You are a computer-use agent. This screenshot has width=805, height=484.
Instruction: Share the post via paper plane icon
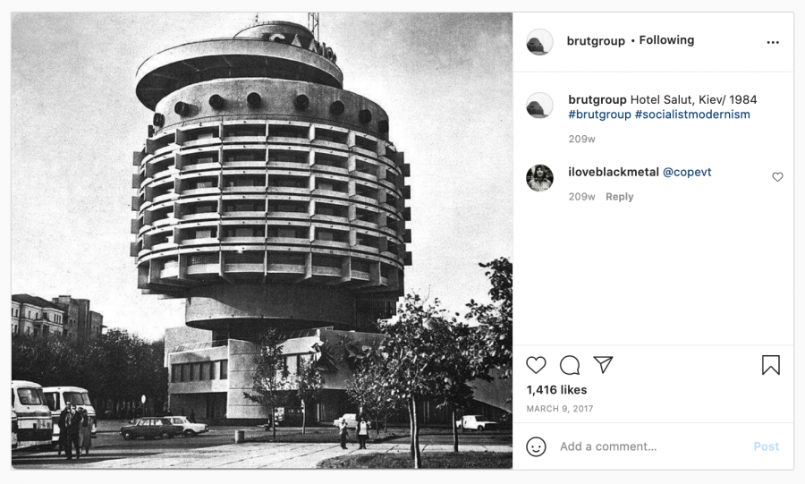pos(603,364)
